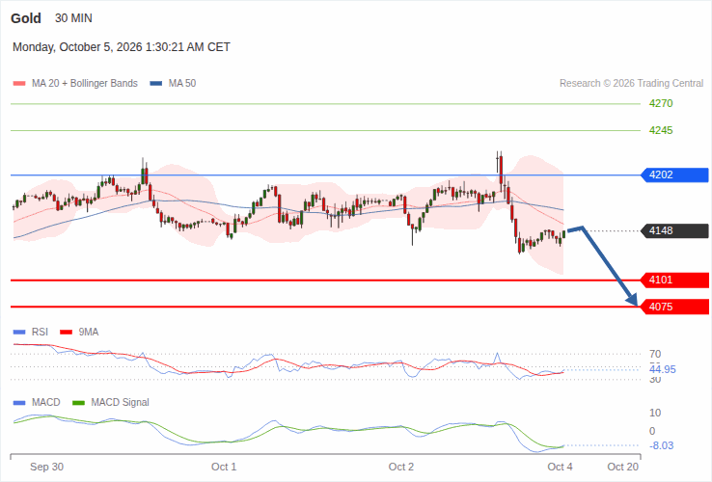712x482 pixels.
Task: Click the Gold chart title
Action: click(x=26, y=18)
